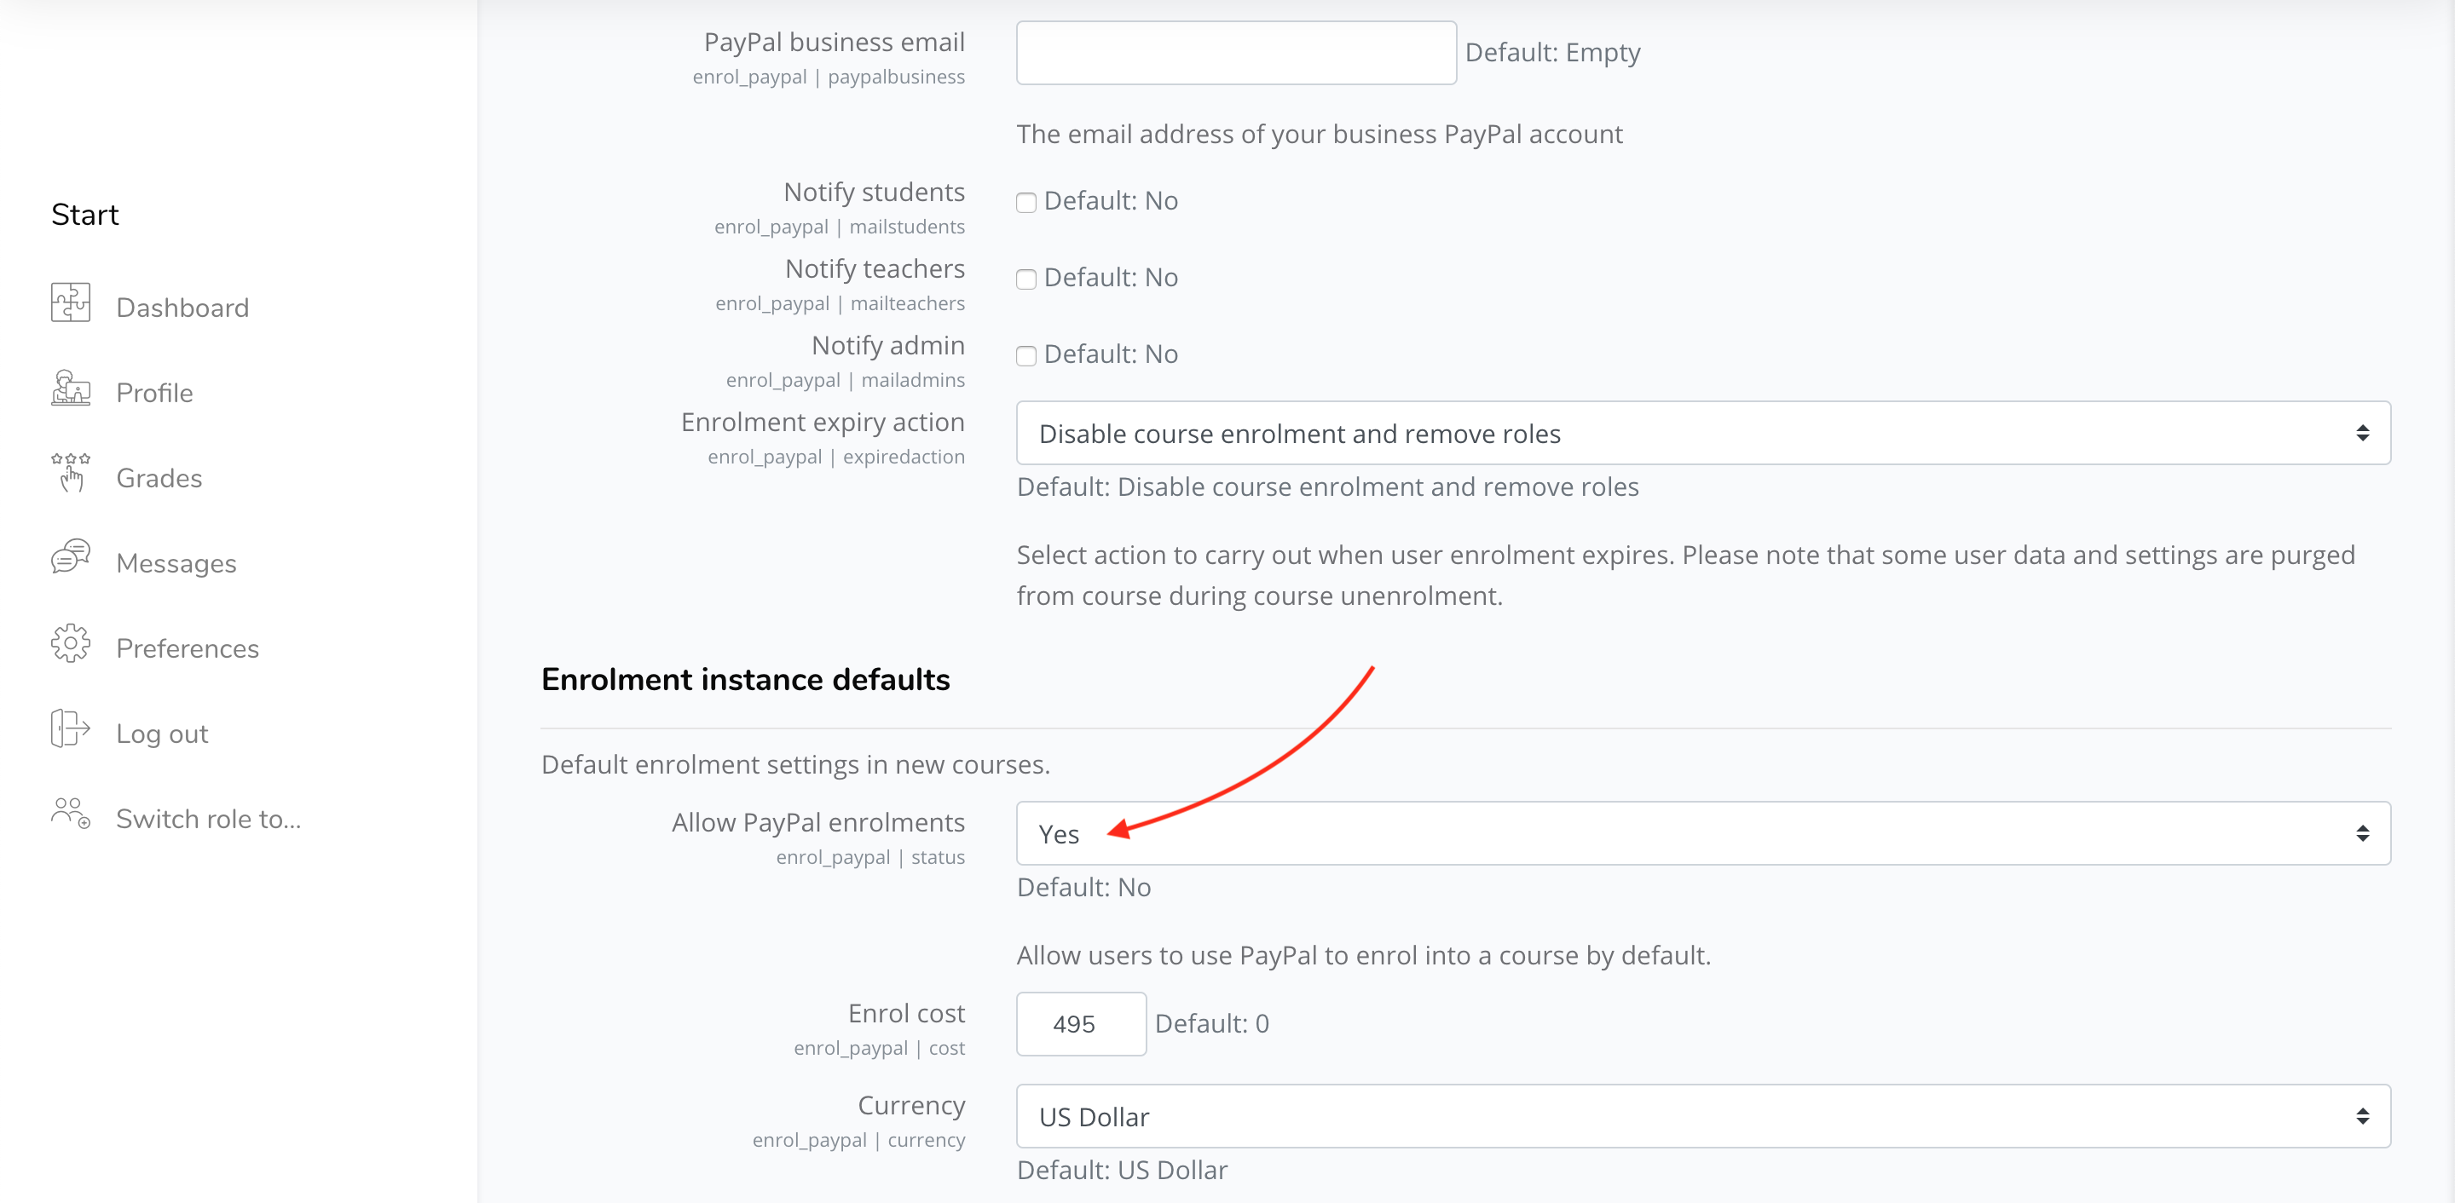Click the Preferences gear icon
This screenshot has width=2455, height=1203.
[71, 644]
